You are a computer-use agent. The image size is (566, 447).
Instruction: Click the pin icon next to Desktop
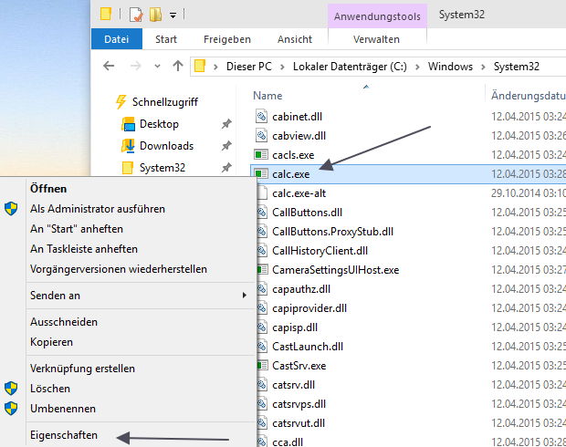(226, 124)
